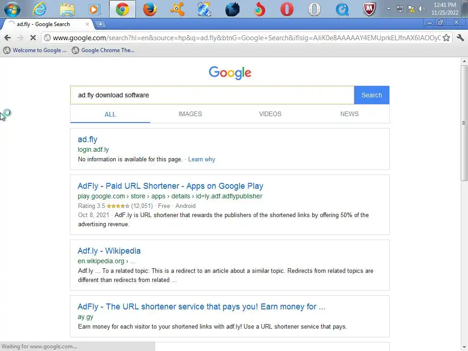Click the ay.gy green URL
The width and height of the screenshot is (468, 351).
click(x=85, y=317)
